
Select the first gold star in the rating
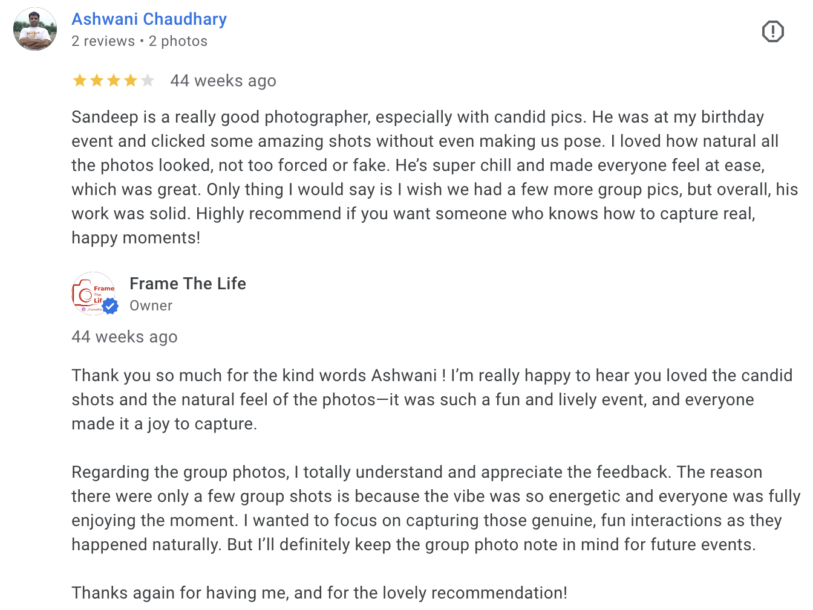click(x=79, y=80)
